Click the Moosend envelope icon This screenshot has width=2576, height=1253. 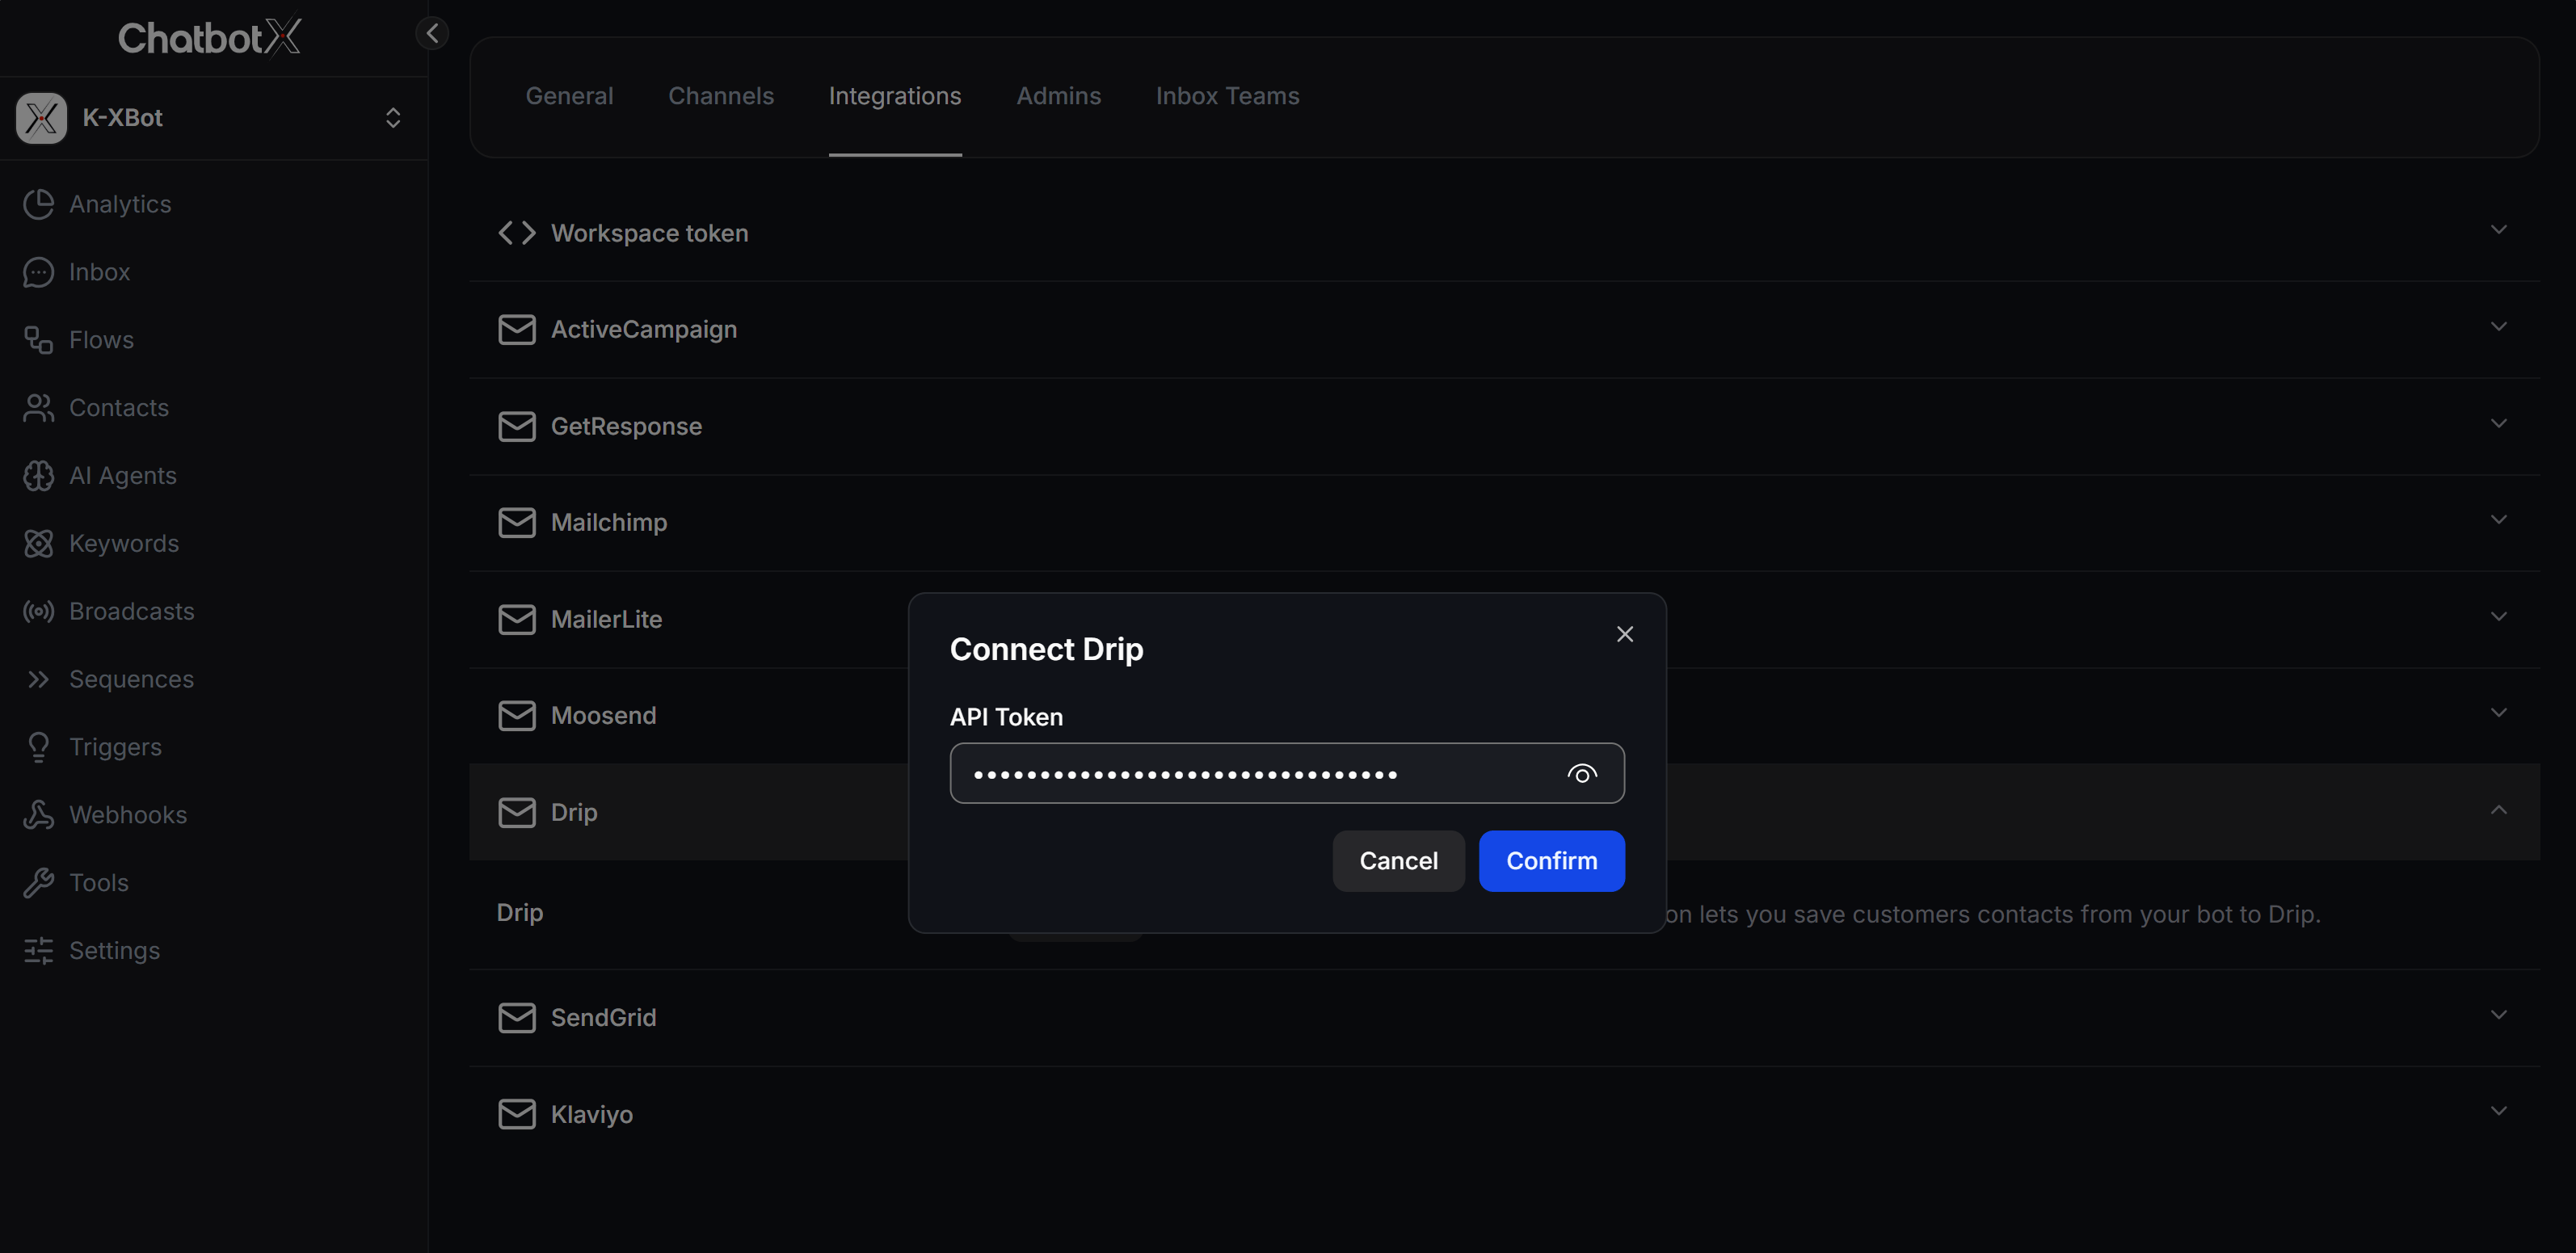coord(517,715)
